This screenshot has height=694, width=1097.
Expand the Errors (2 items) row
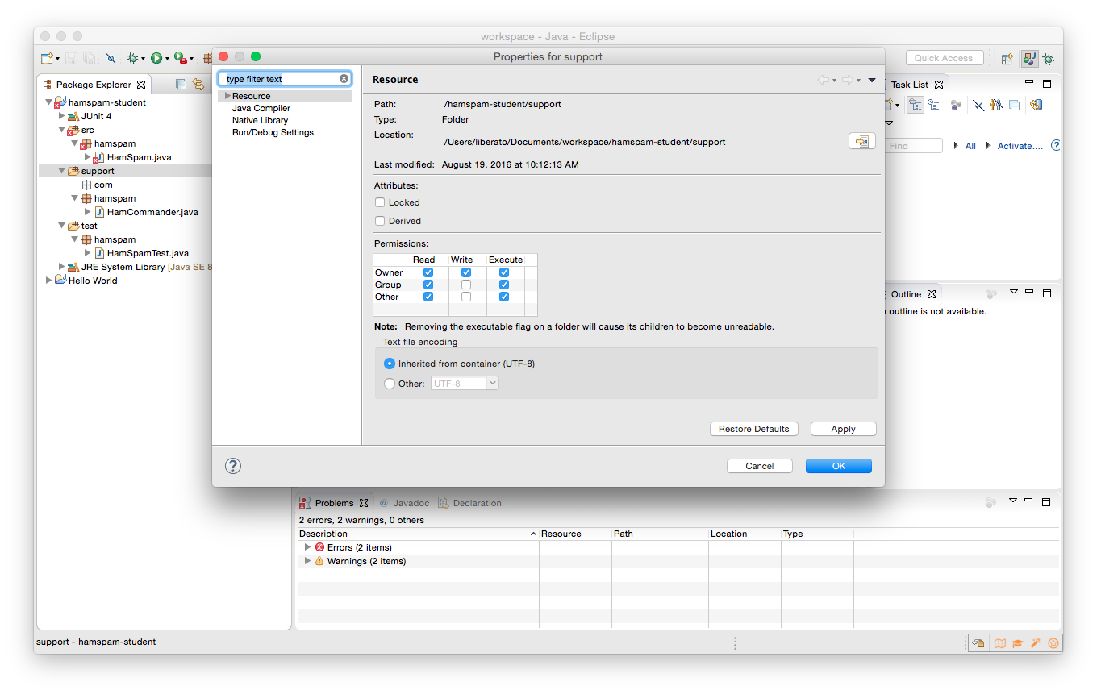pyautogui.click(x=307, y=547)
